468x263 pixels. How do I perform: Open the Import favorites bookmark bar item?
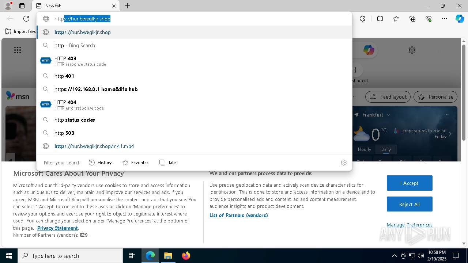(x=20, y=31)
